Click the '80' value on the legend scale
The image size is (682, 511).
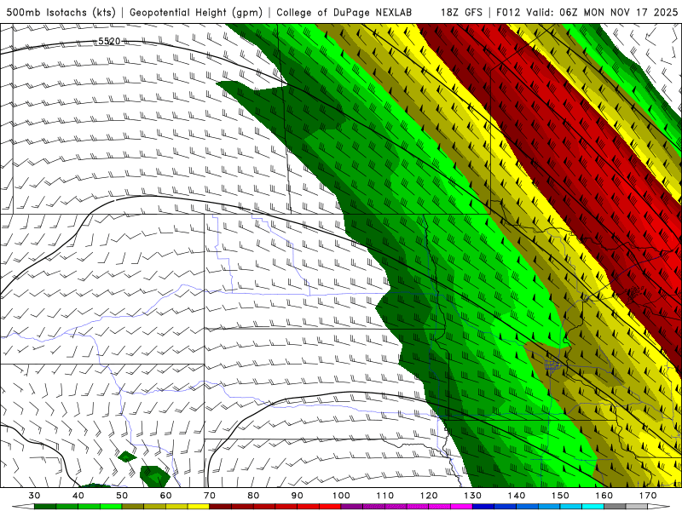click(253, 496)
